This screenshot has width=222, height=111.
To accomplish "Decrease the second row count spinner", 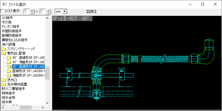I will 49,13.
